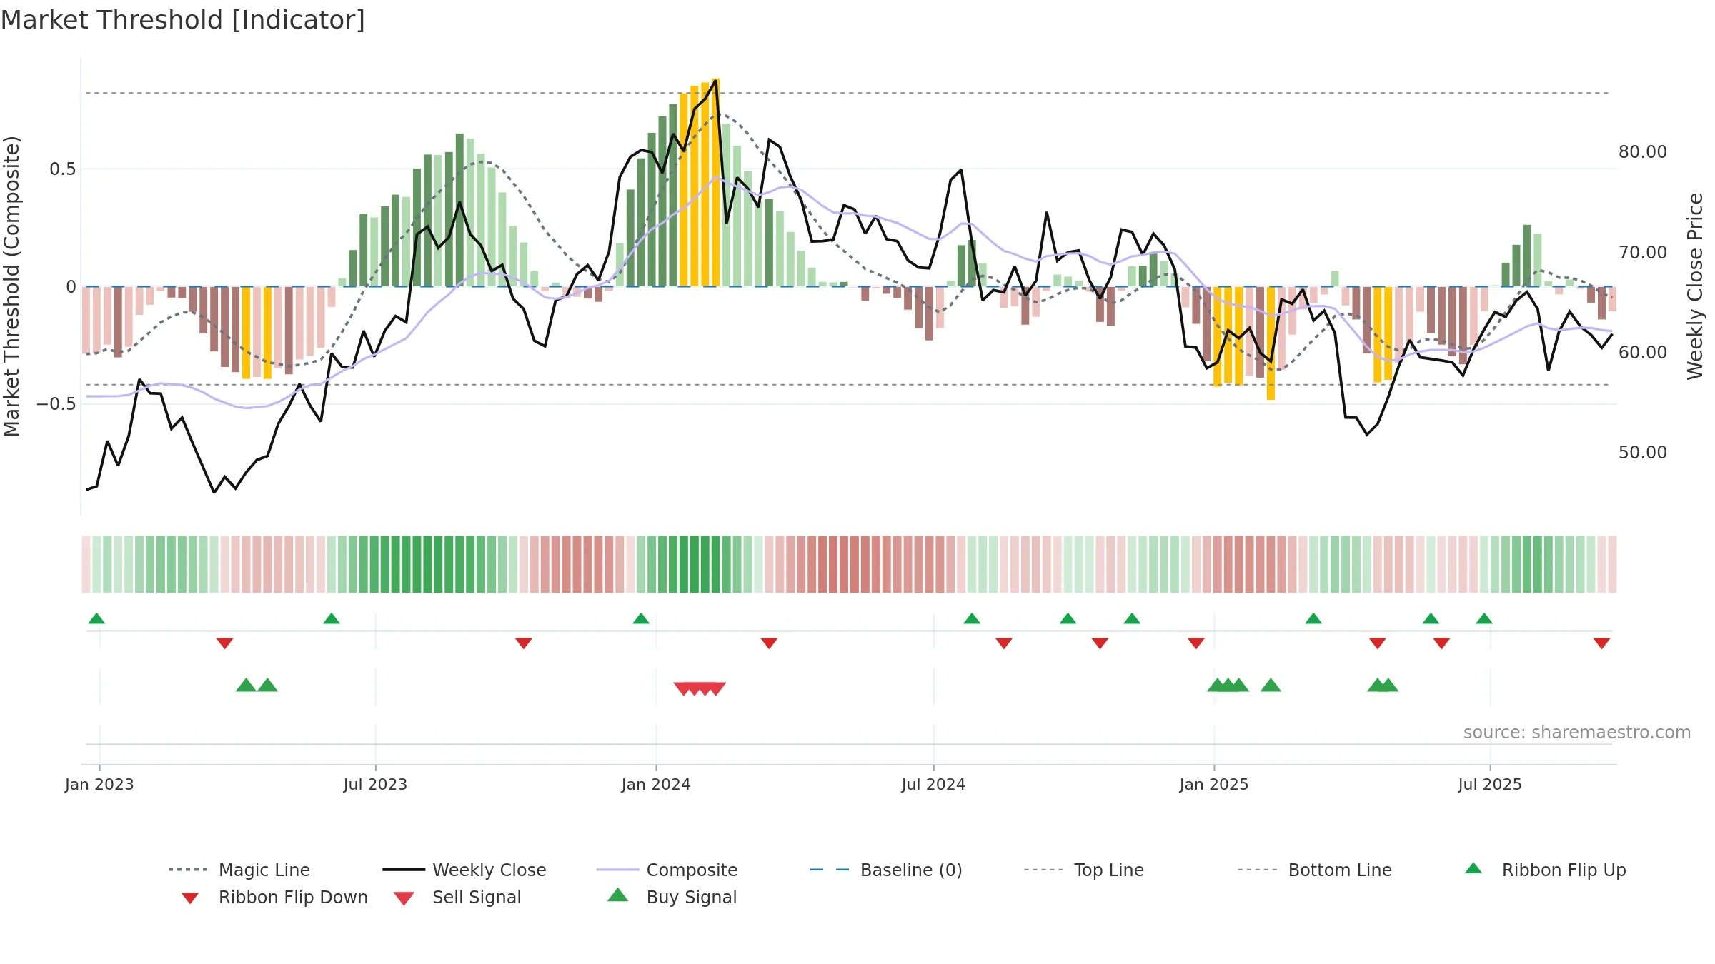The height and width of the screenshot is (964, 1715).
Task: Click the 0.5 left axis tick label
Action: 62,169
